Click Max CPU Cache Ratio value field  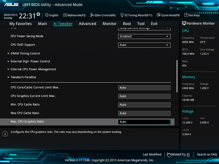click(144, 113)
